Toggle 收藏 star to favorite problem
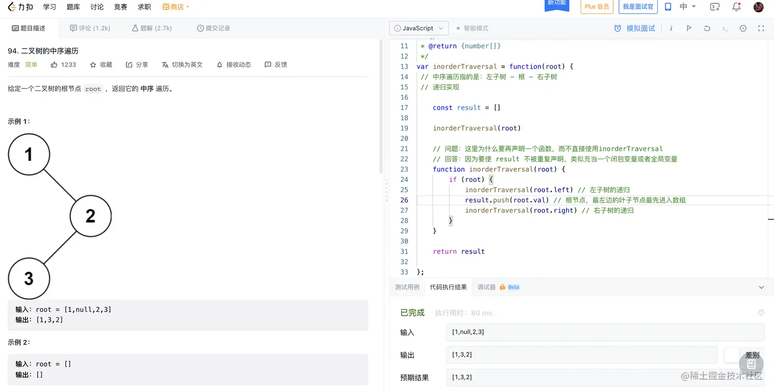The width and height of the screenshot is (774, 392). click(101, 65)
